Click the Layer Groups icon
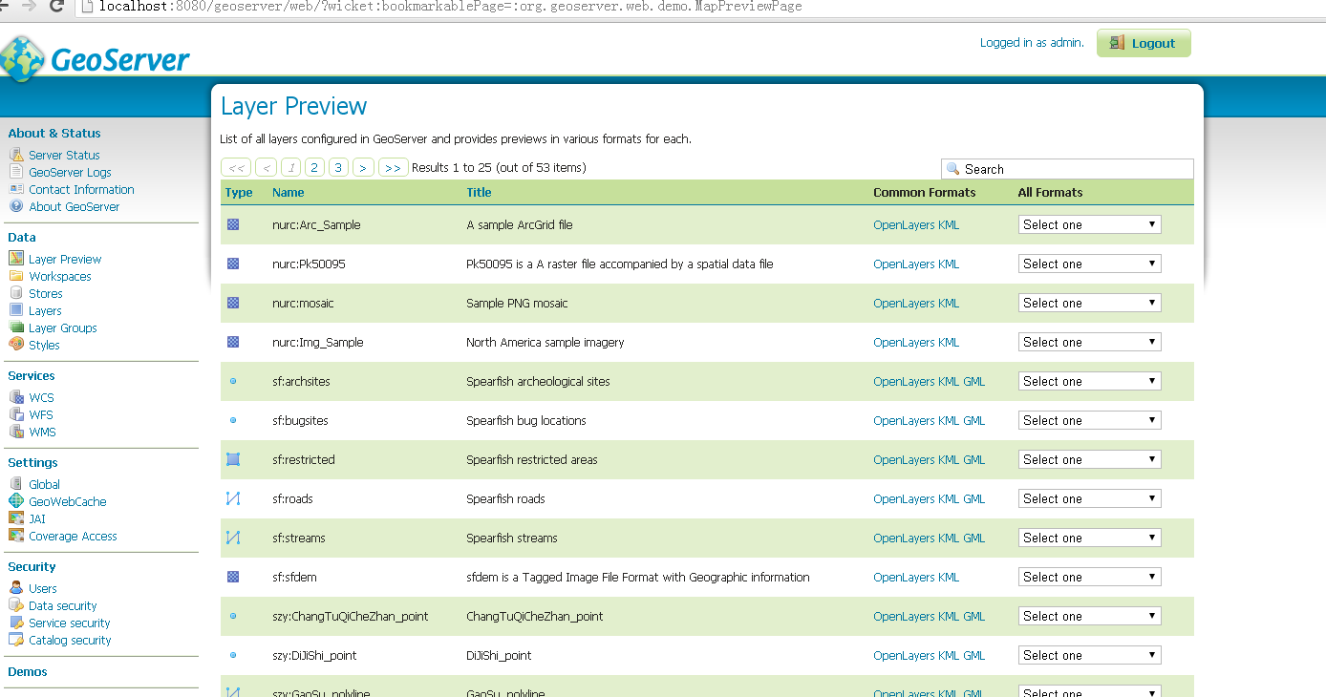The height and width of the screenshot is (697, 1326). [16, 327]
